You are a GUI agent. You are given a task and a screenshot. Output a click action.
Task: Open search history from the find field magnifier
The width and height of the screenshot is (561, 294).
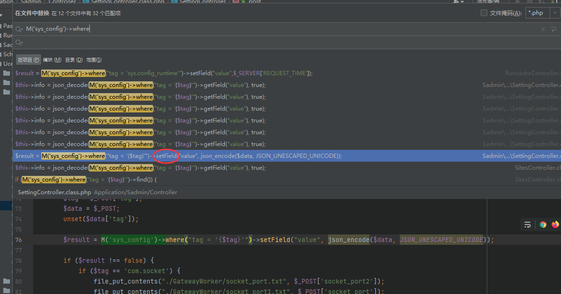19,29
